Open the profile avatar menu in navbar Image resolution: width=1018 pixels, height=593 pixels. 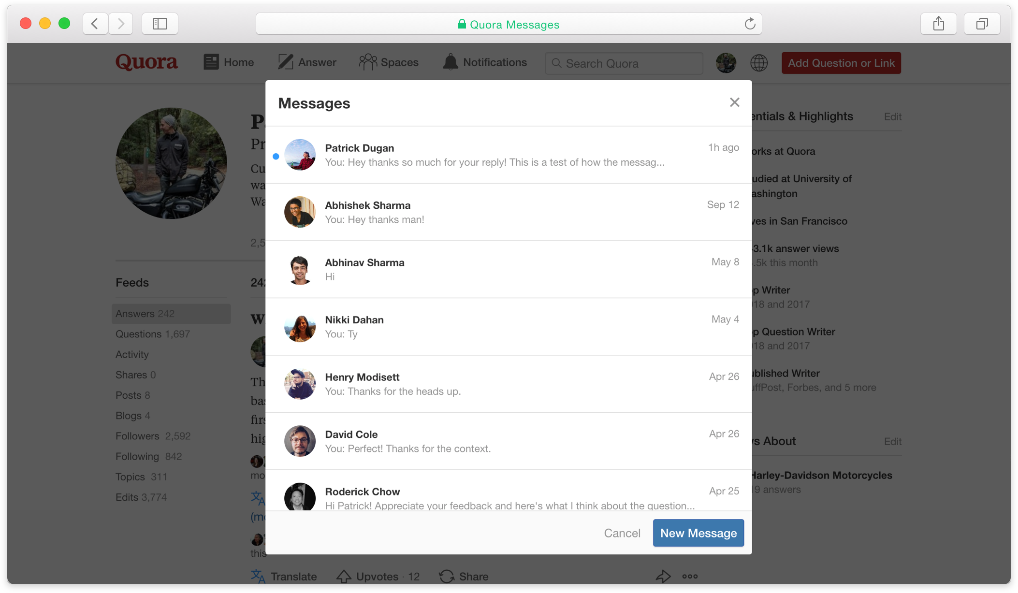point(726,63)
